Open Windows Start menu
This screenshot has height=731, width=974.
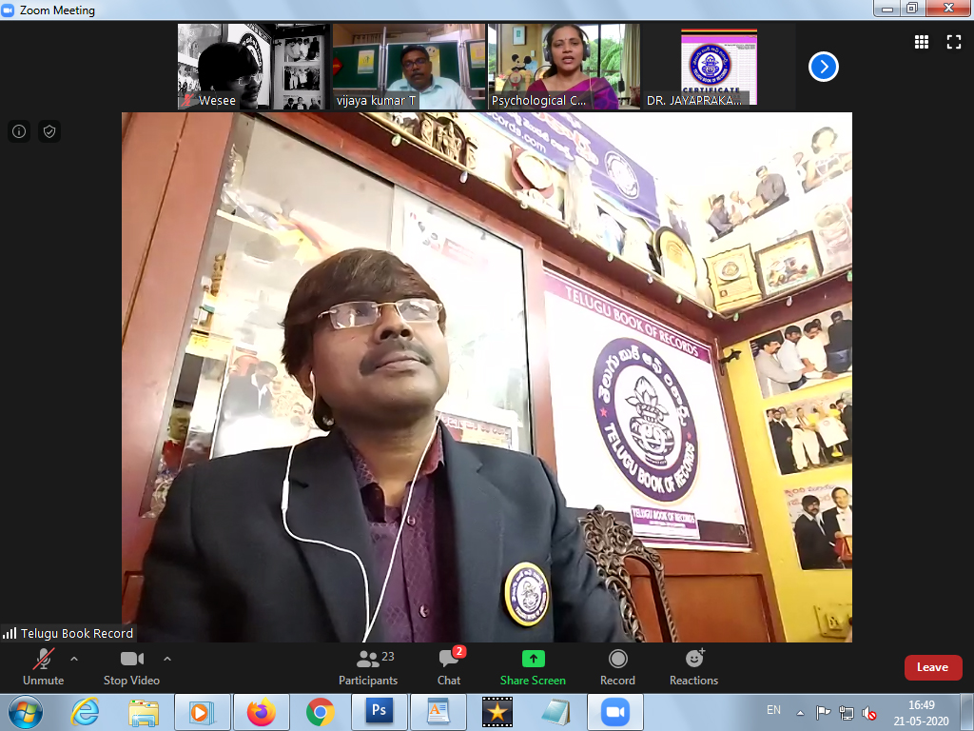click(x=25, y=711)
